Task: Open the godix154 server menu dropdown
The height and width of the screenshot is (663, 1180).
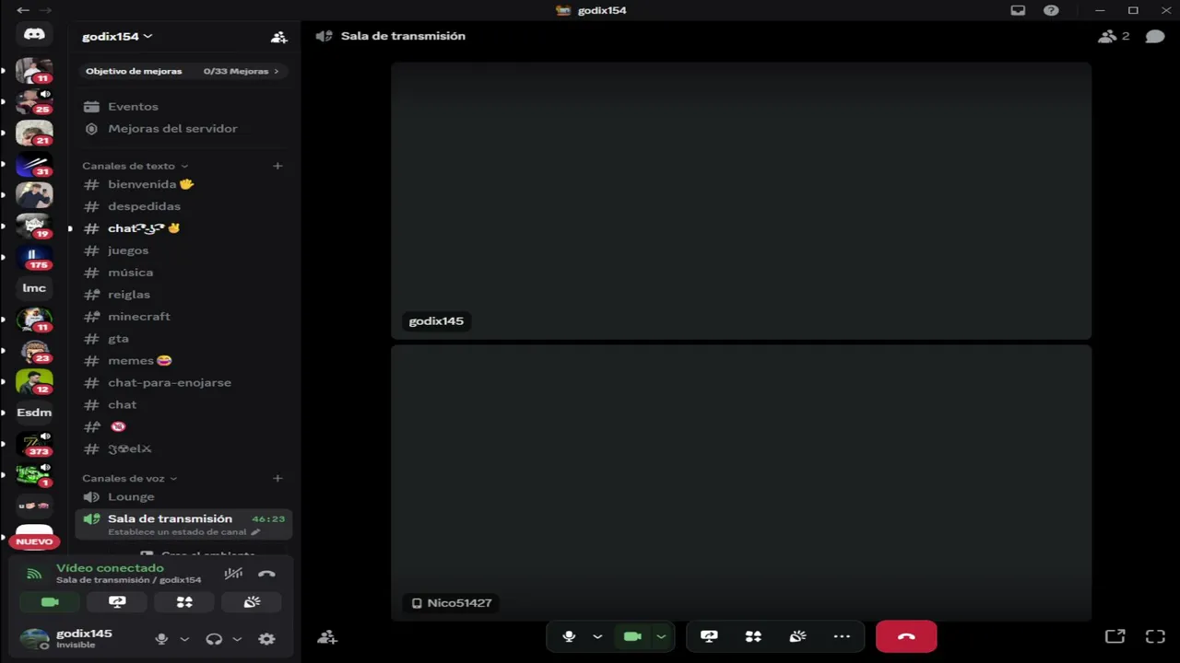Action: (x=117, y=37)
